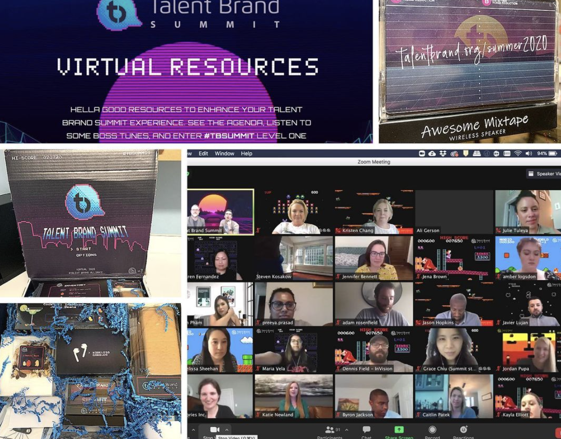Expand the Participants chevron

pos(346,429)
